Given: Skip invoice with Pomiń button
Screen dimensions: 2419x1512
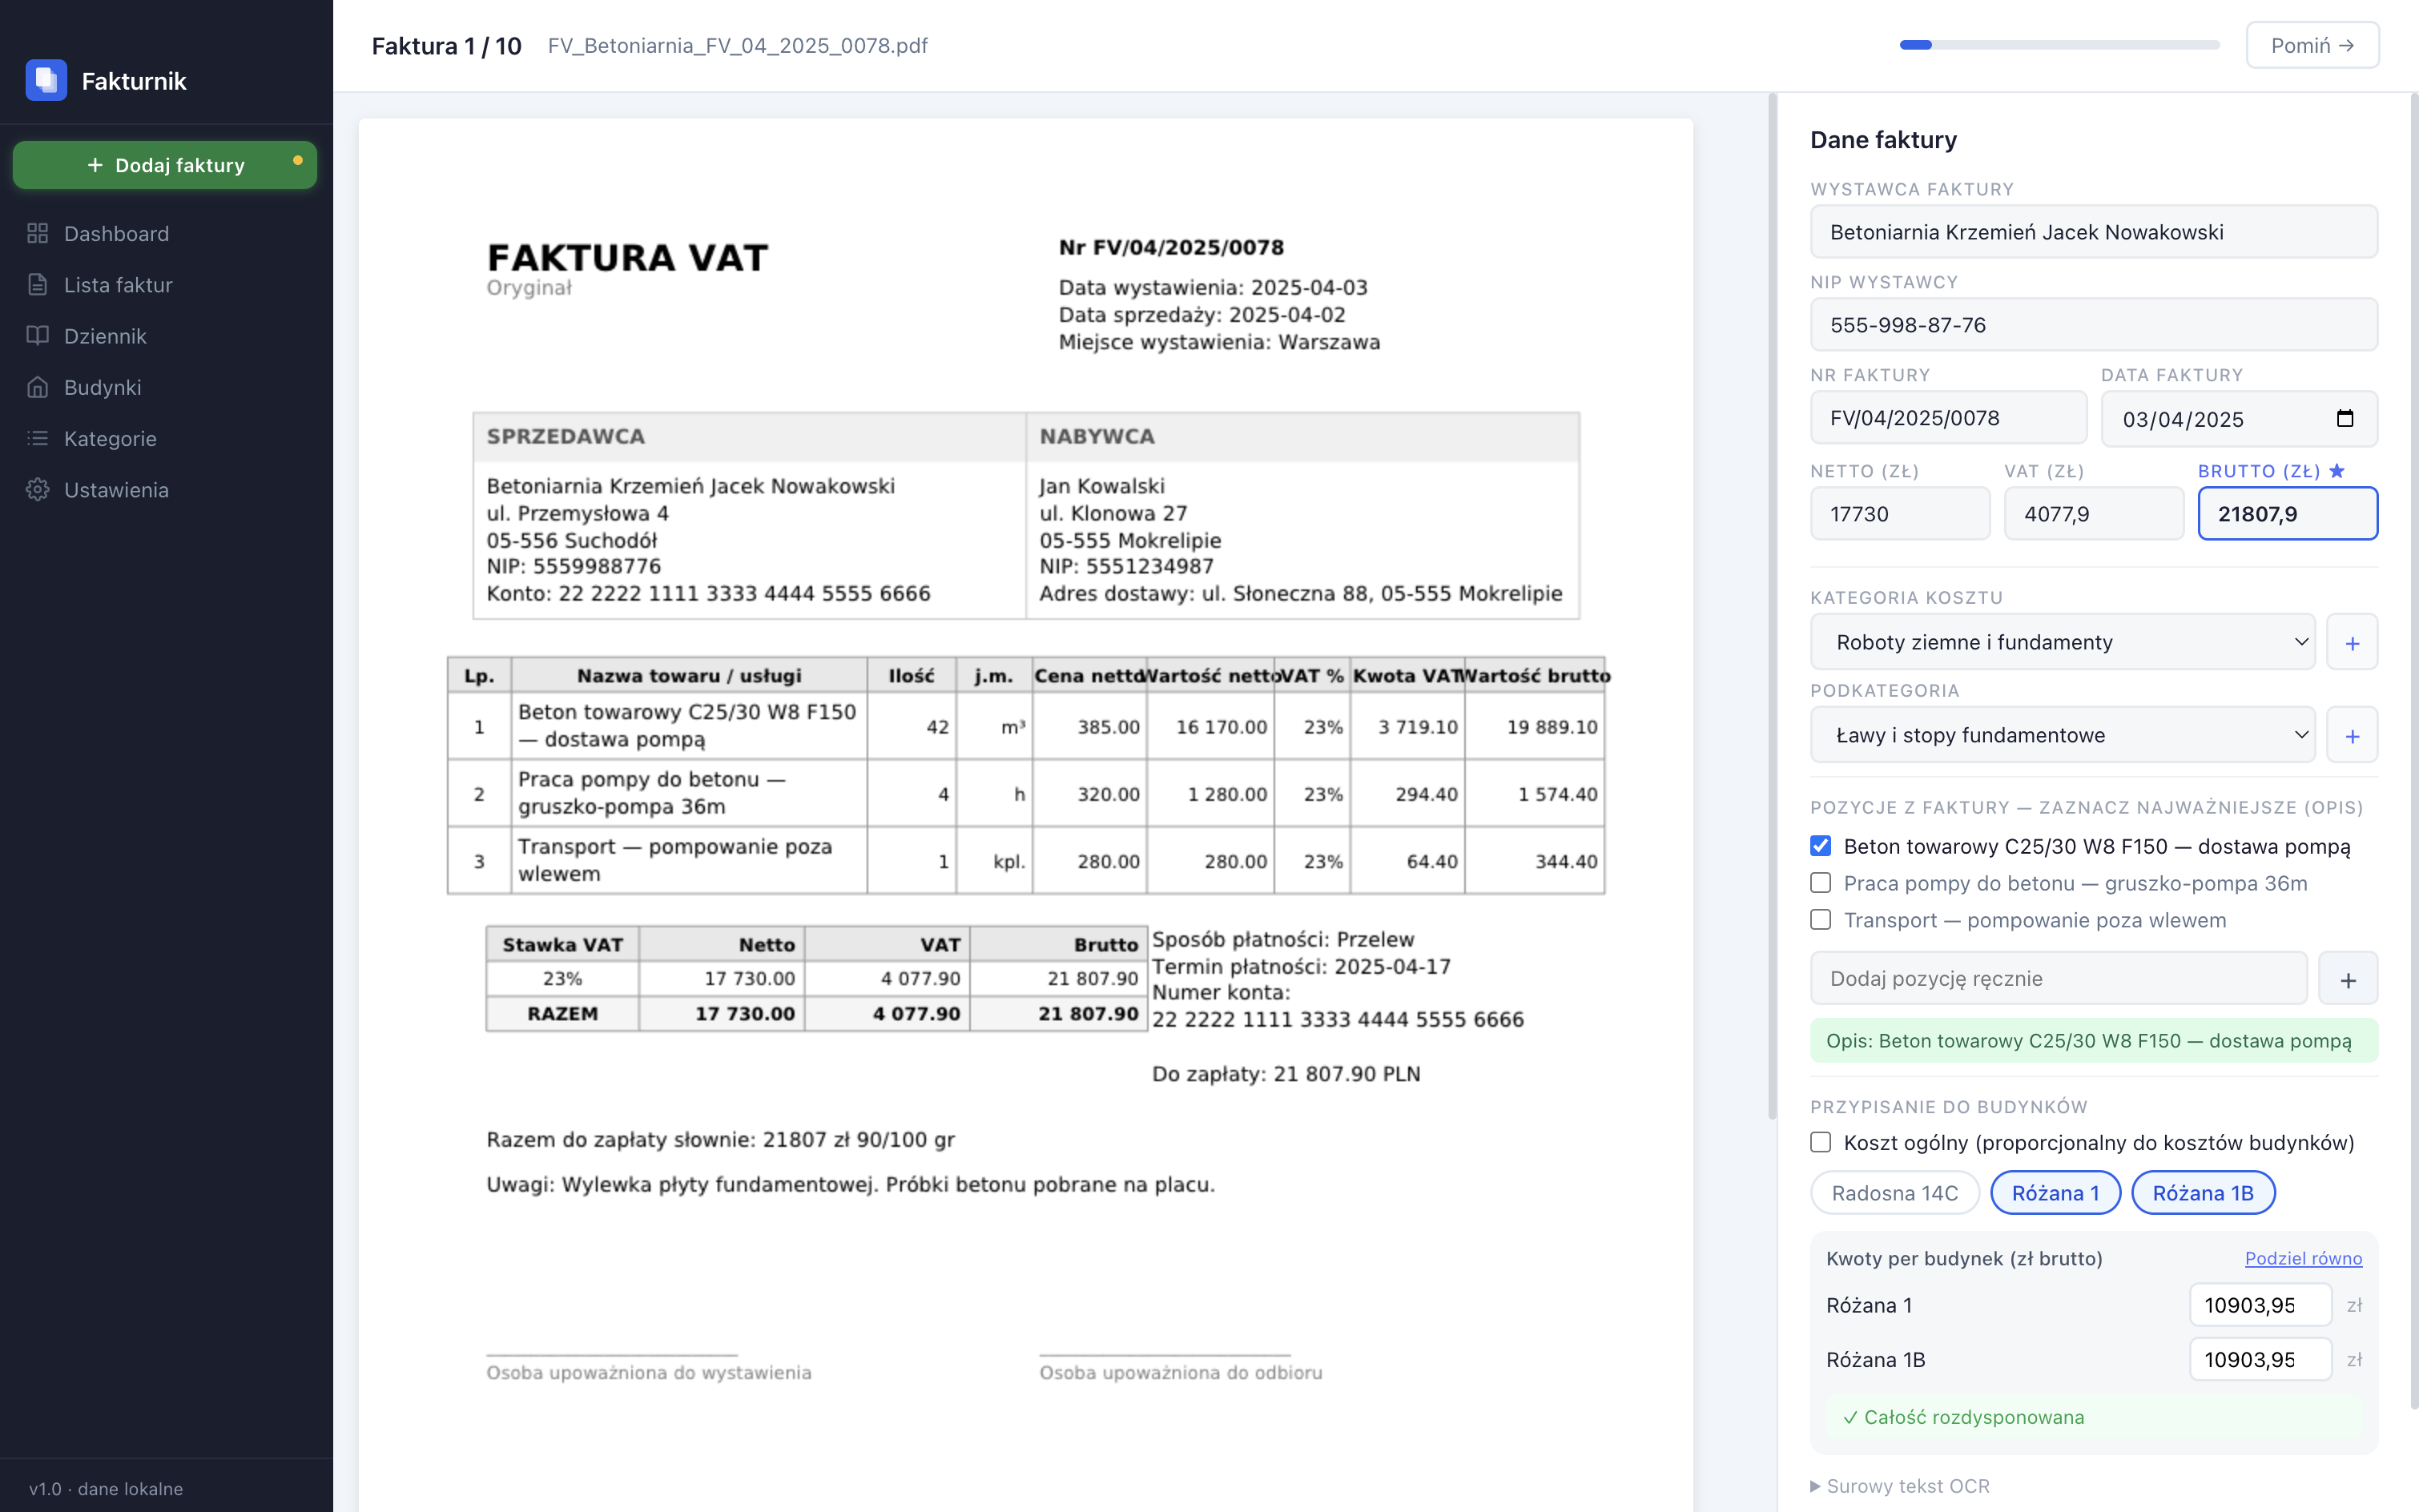Looking at the screenshot, I should point(2312,45).
